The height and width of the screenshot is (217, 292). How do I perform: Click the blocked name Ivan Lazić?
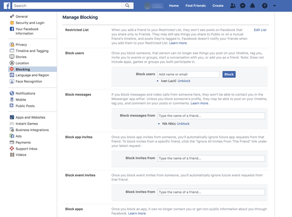click(x=169, y=81)
